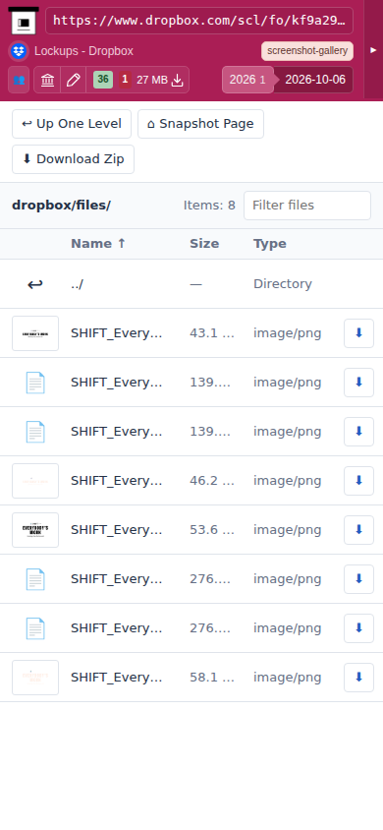The height and width of the screenshot is (830, 383).
Task: Focus the Filter files input
Action: [x=307, y=206]
